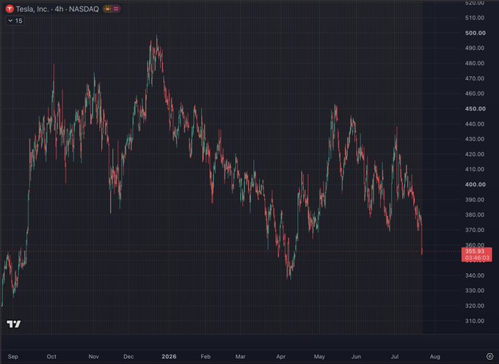499x364 pixels.
Task: Click the 470.00 price axis value
Action: pyautogui.click(x=475, y=78)
